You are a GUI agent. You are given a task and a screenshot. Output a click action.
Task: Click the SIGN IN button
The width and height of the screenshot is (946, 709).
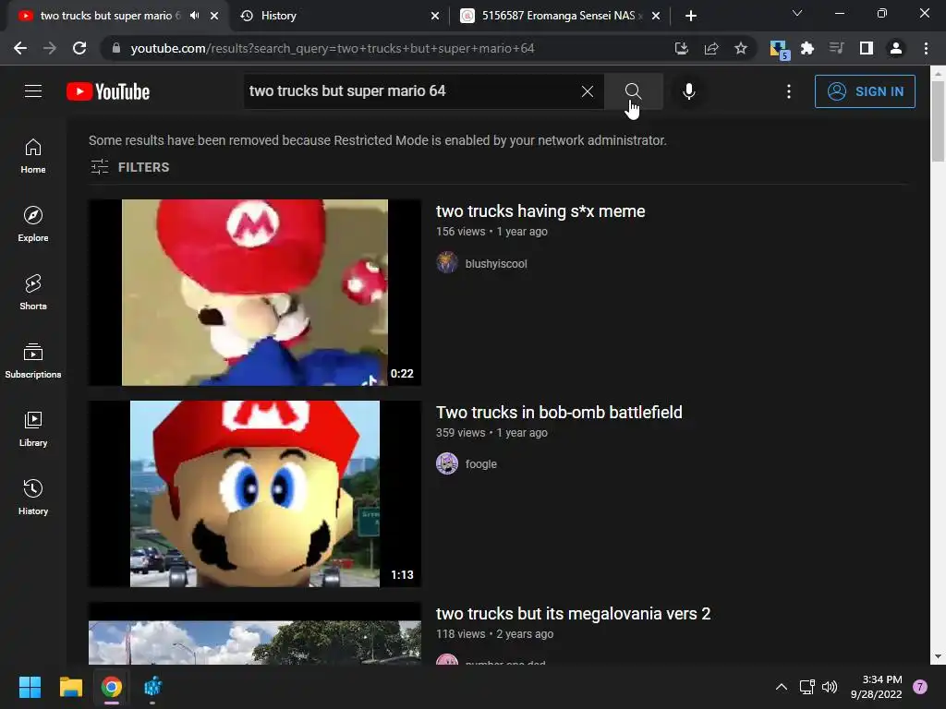(865, 91)
